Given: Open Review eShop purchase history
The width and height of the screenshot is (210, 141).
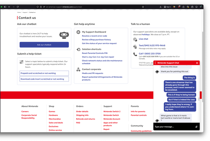Looking at the screenshot, I should [96, 40].
